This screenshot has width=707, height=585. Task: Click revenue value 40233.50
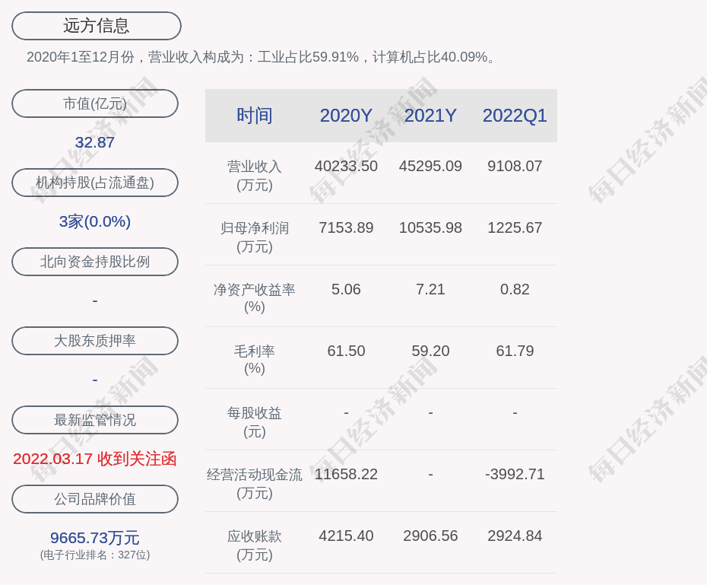[346, 166]
